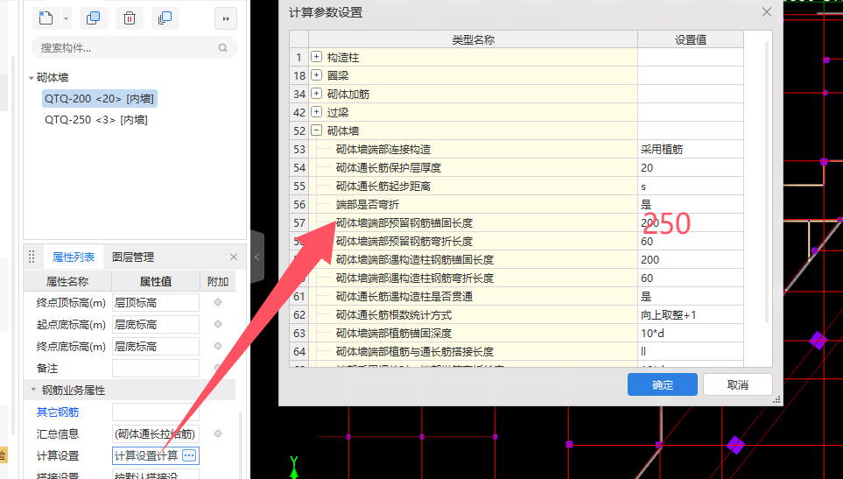
Task: Expand the 圈梁 row
Action: point(317,75)
